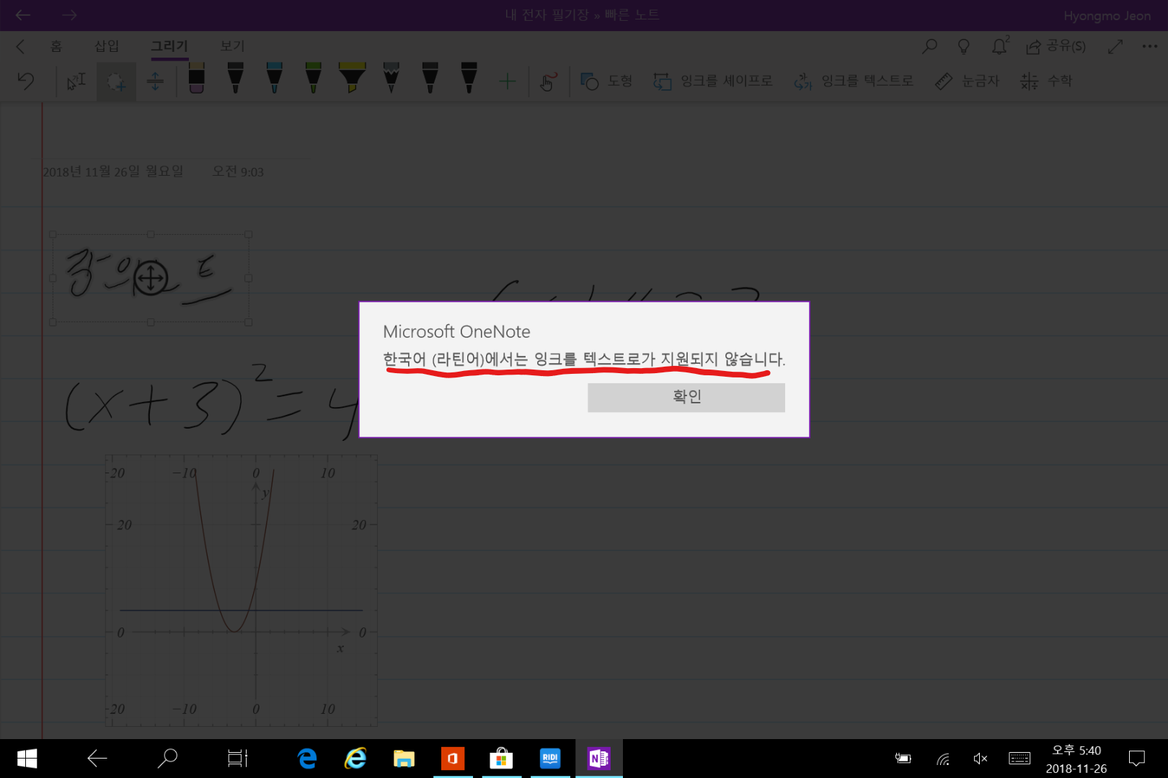1168x778 pixels.
Task: Switch to the 홈 tab
Action: point(56,46)
